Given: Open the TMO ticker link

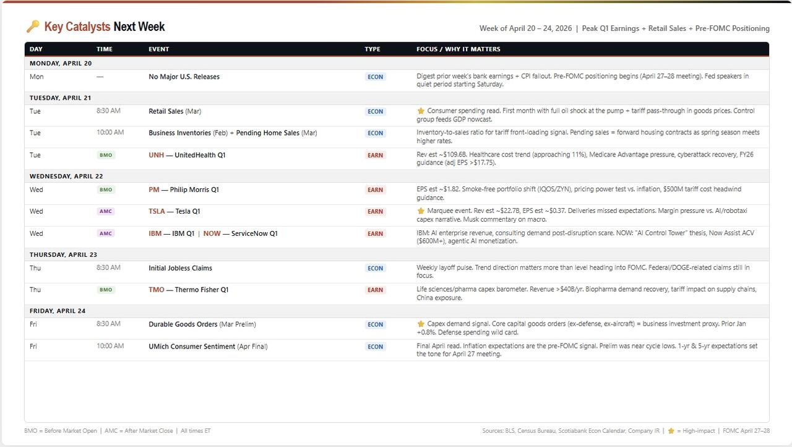Looking at the screenshot, I should (x=157, y=290).
